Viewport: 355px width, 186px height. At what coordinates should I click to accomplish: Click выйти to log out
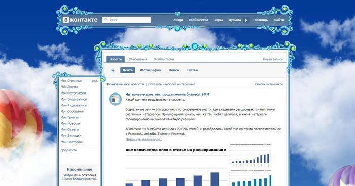tap(279, 20)
